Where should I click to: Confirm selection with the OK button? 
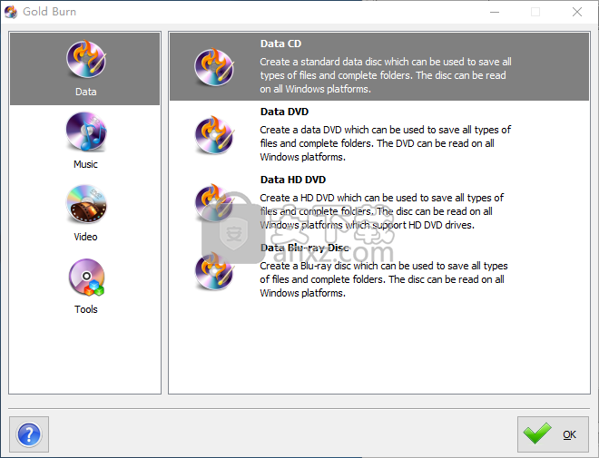[553, 434]
